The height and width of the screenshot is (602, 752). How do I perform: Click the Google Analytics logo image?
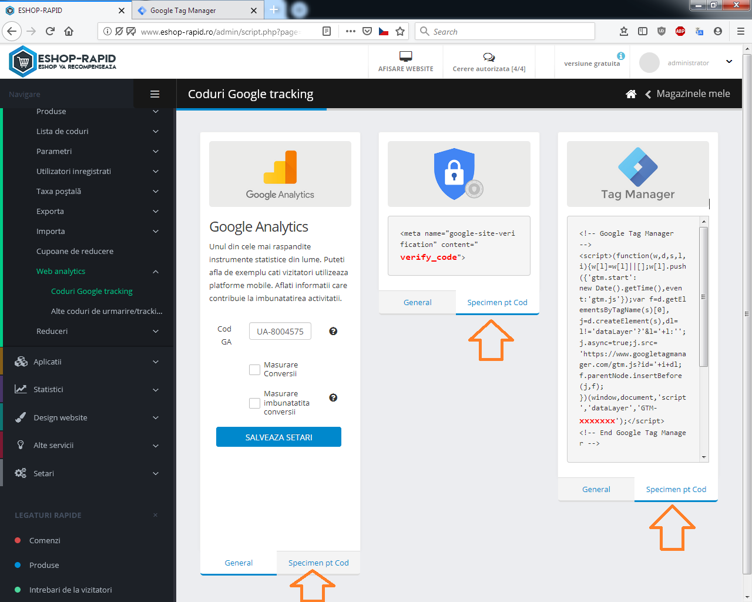[x=280, y=174]
